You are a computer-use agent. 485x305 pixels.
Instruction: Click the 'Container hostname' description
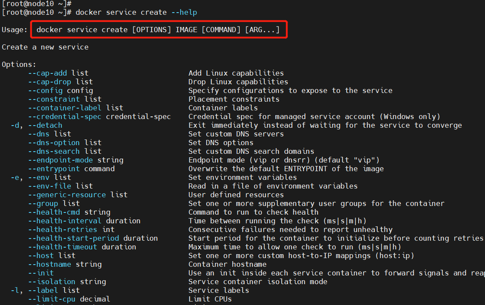point(228,264)
